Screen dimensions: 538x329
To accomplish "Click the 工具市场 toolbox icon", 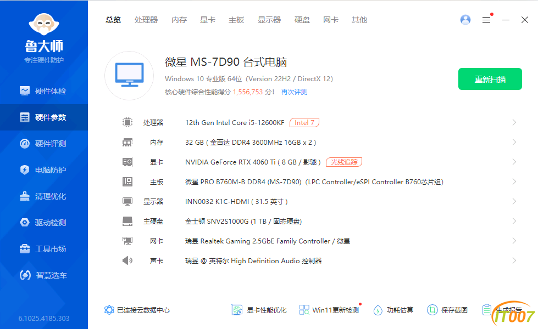I will tap(25, 249).
